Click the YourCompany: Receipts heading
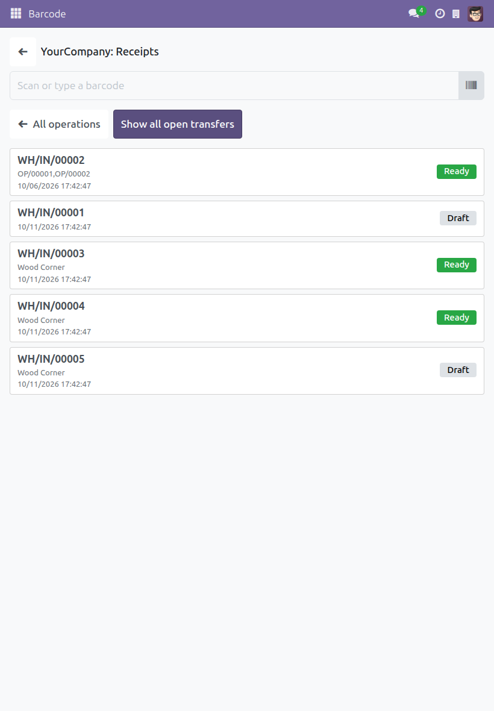The height and width of the screenshot is (711, 494). tap(100, 52)
